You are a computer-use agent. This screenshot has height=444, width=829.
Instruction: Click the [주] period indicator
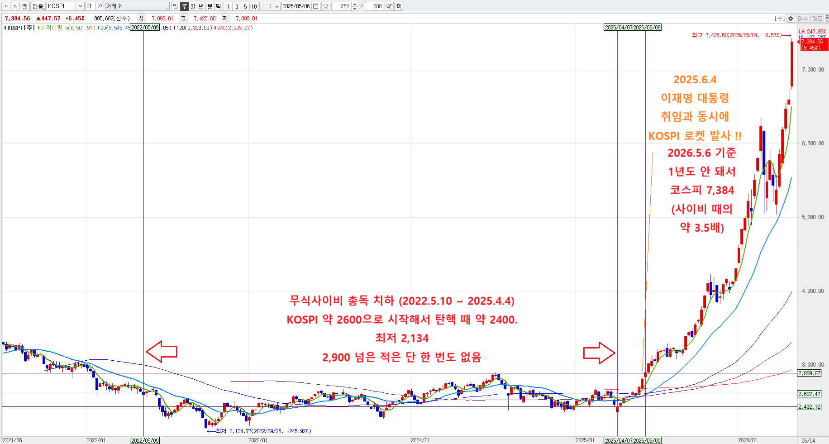click(x=780, y=19)
